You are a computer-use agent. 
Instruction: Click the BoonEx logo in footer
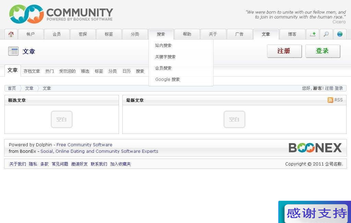coord(315,148)
